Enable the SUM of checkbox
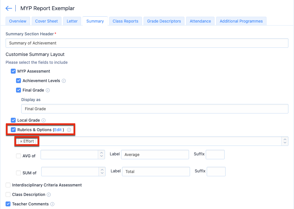This screenshot has height=209, width=294. (x=18, y=173)
